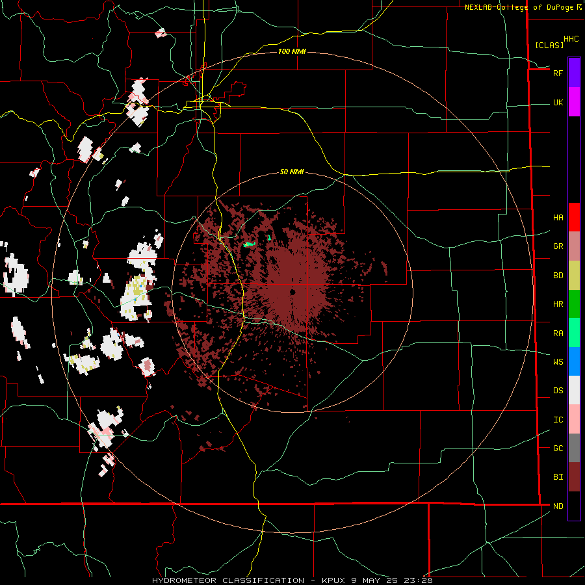The width and height of the screenshot is (585, 585).
Task: Click the HA legend label
Action: (x=558, y=218)
